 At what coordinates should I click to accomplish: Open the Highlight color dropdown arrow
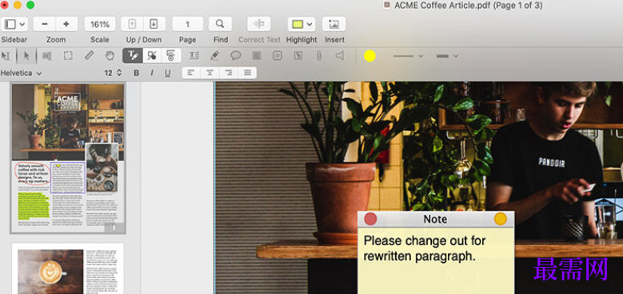[x=310, y=24]
